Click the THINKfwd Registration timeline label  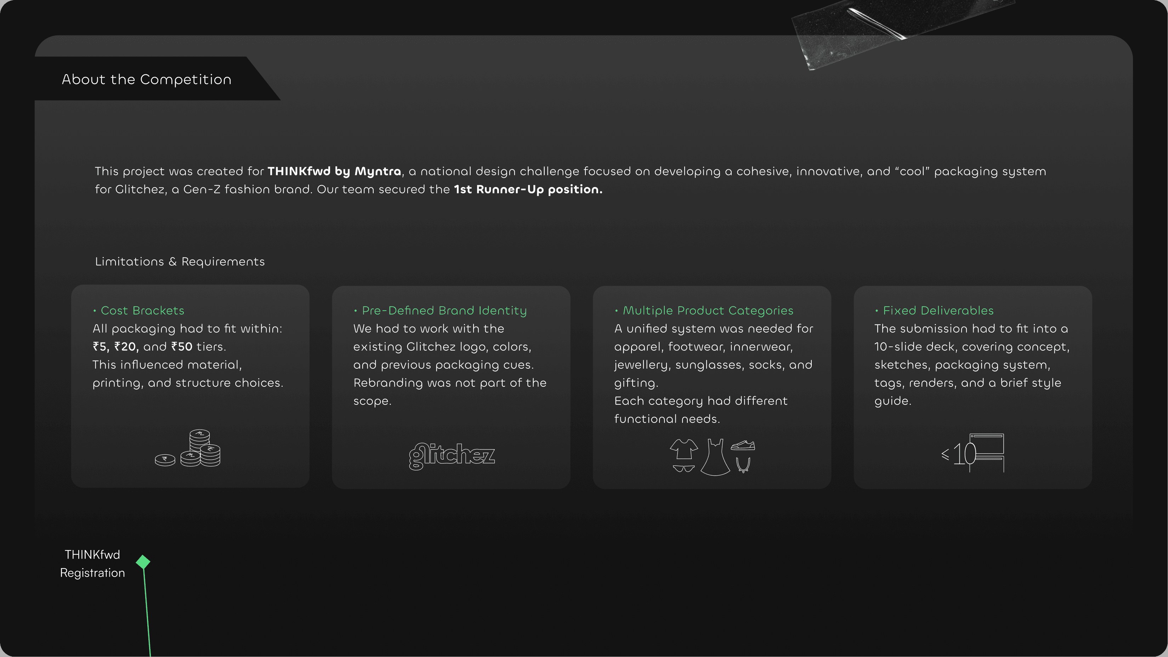92,563
